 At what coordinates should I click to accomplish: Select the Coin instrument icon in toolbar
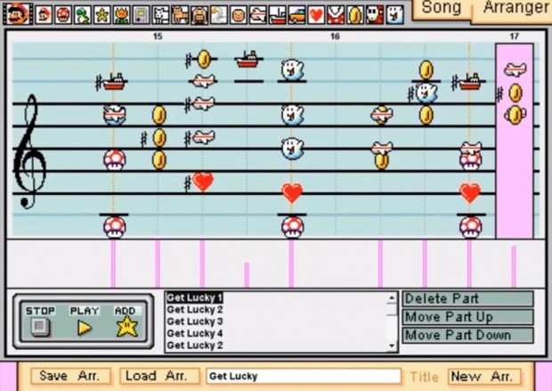coord(355,15)
